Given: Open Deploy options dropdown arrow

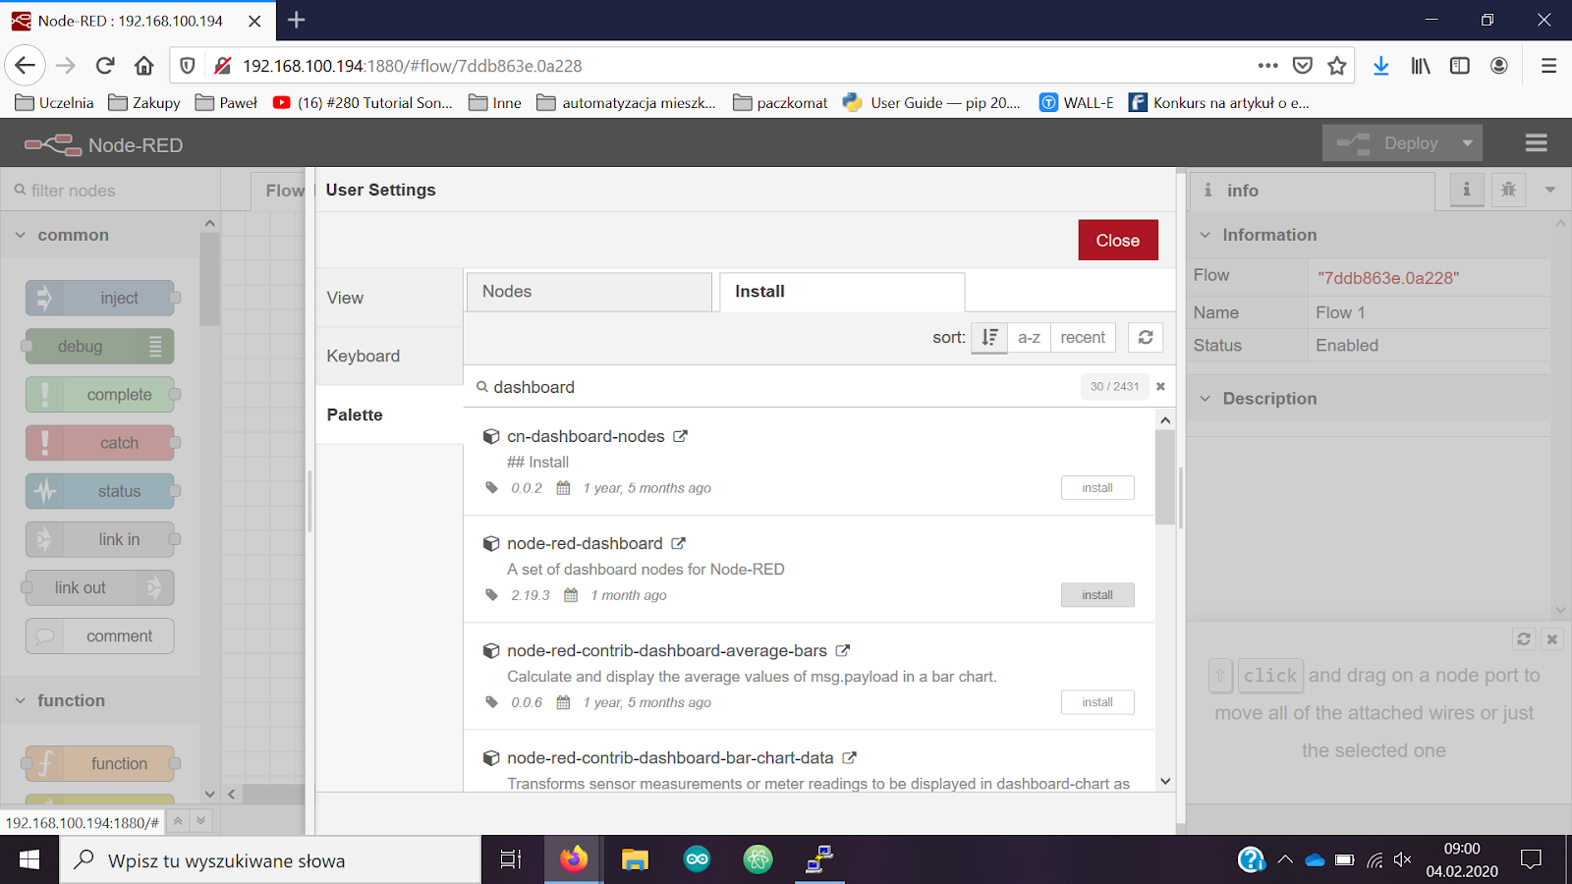Looking at the screenshot, I should (x=1467, y=143).
